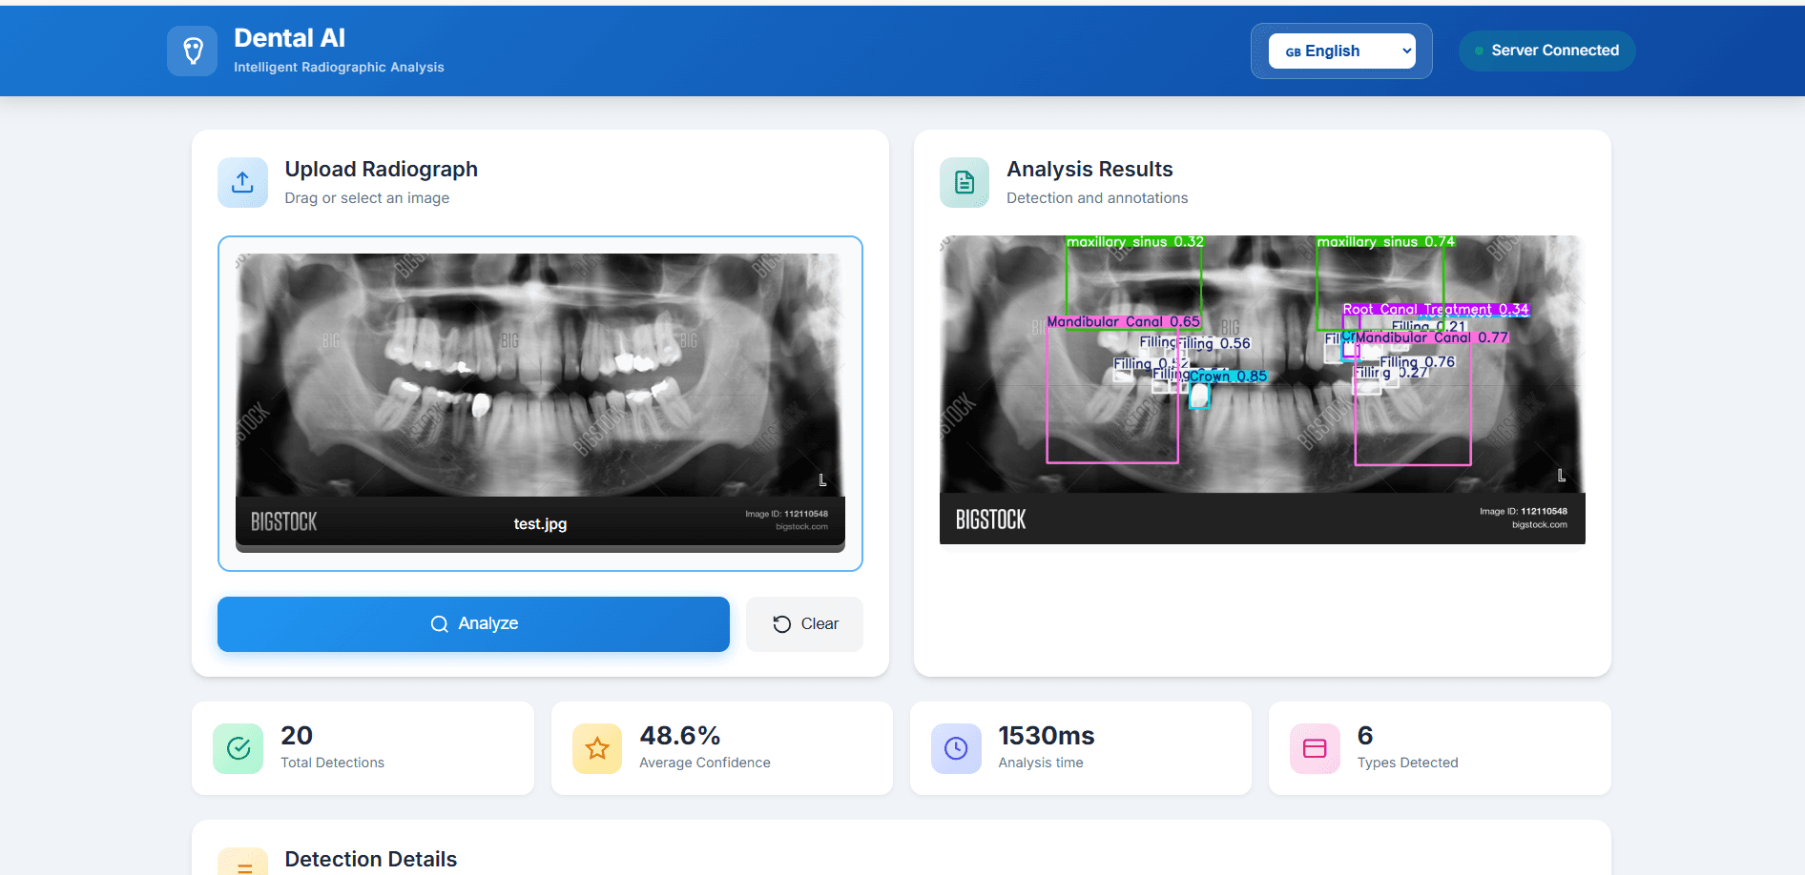Click the 'Filling 0.76' detection label
Image resolution: width=1805 pixels, height=875 pixels.
[x=1418, y=362]
